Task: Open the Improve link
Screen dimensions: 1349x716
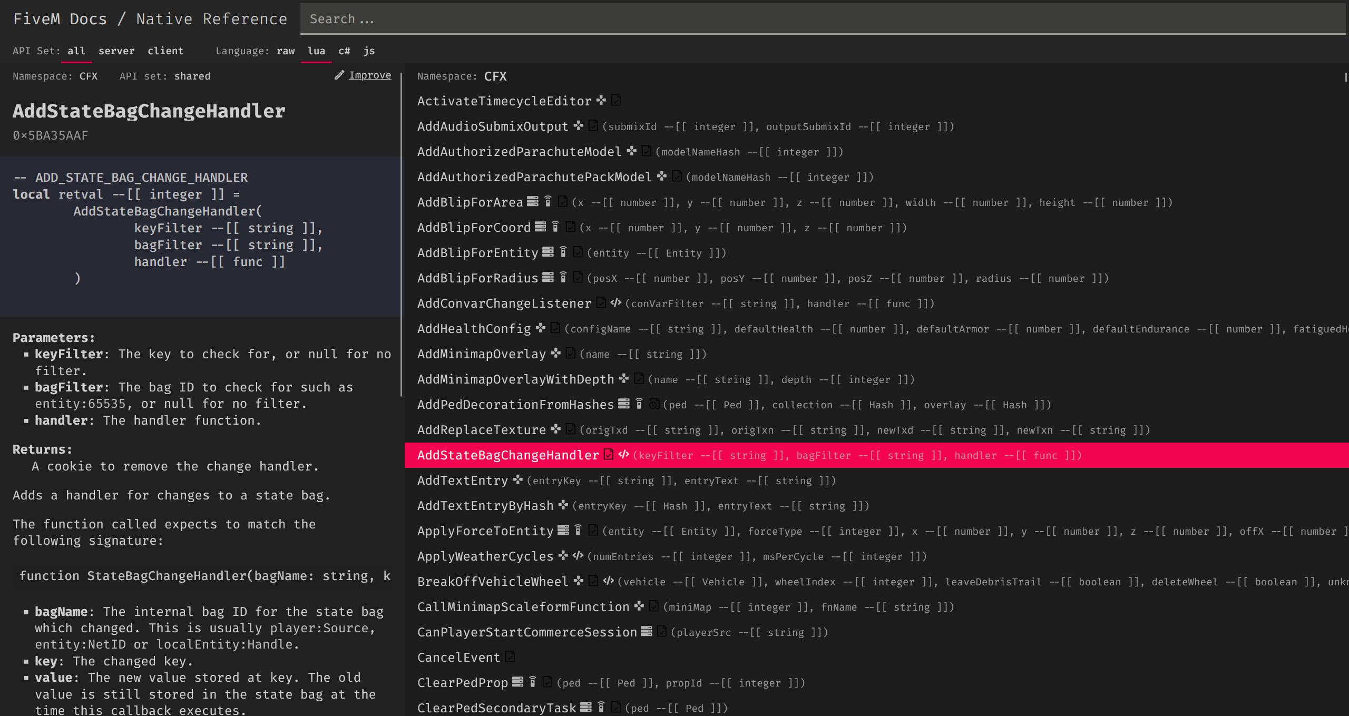Action: [370, 75]
